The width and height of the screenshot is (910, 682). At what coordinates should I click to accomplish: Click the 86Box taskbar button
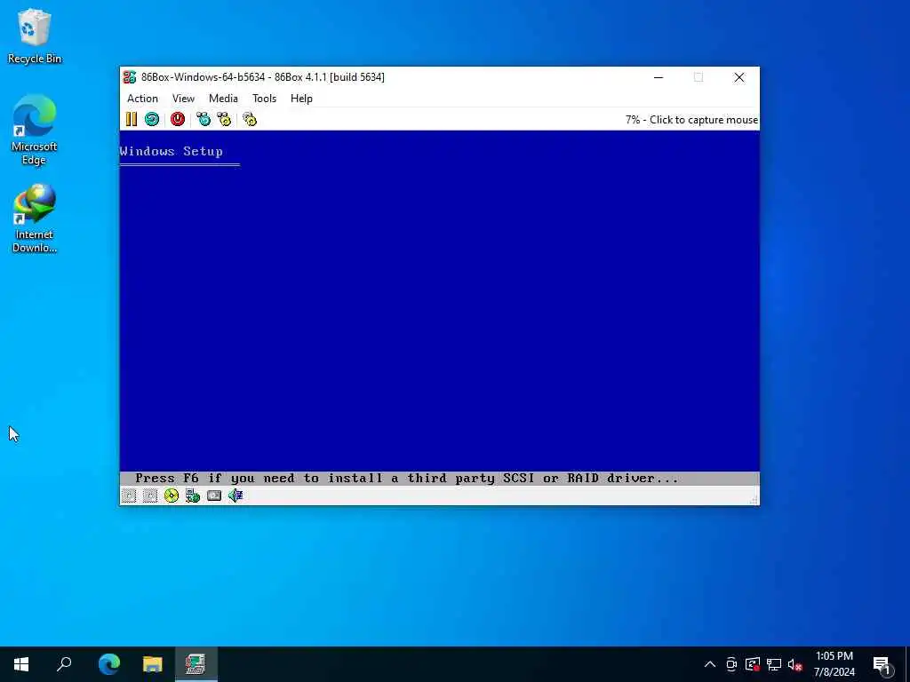[x=196, y=664]
